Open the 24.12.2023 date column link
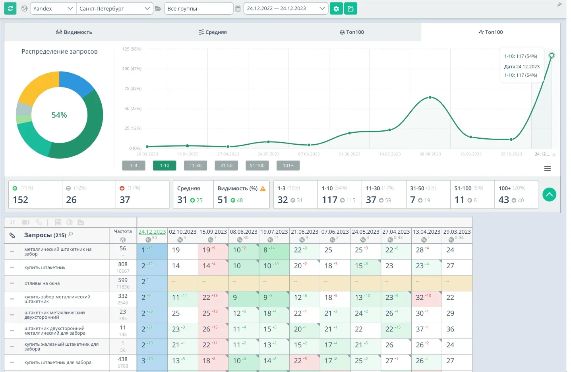 click(x=152, y=232)
